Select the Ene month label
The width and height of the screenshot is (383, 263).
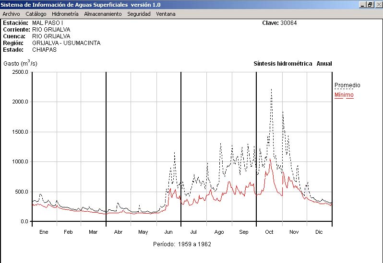click(44, 232)
